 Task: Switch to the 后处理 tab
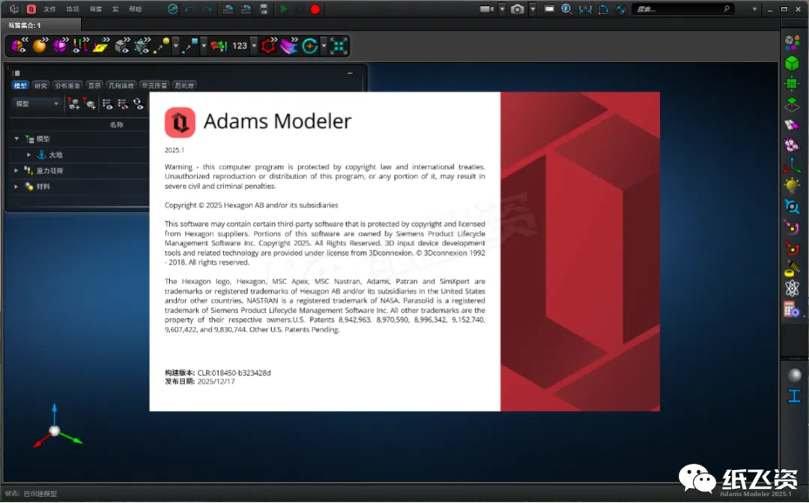point(184,85)
